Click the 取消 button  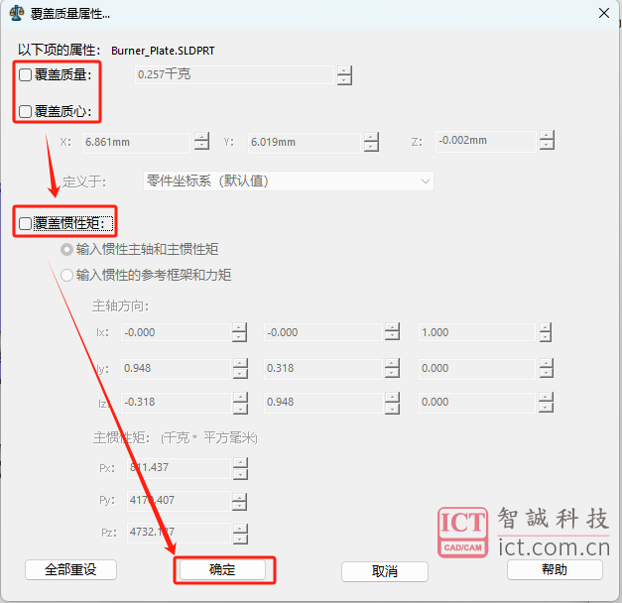[x=385, y=571]
